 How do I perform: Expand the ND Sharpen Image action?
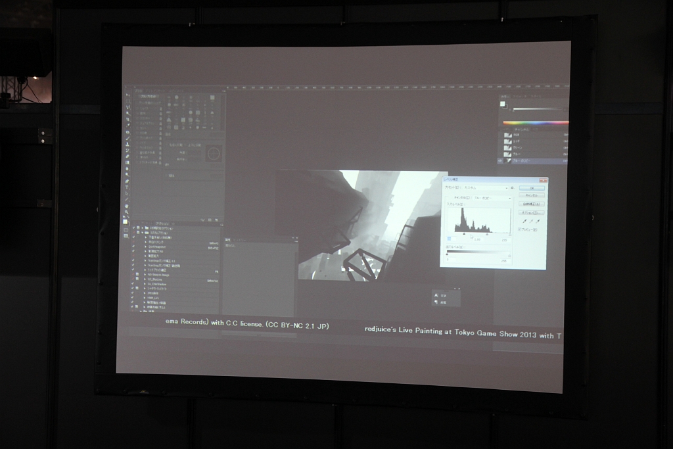(145, 274)
